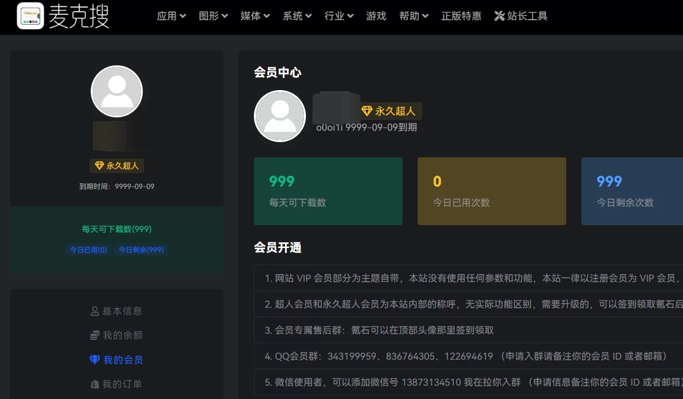Click the blue 今日剩余次数 card
This screenshot has height=399, width=683.
tap(632, 191)
